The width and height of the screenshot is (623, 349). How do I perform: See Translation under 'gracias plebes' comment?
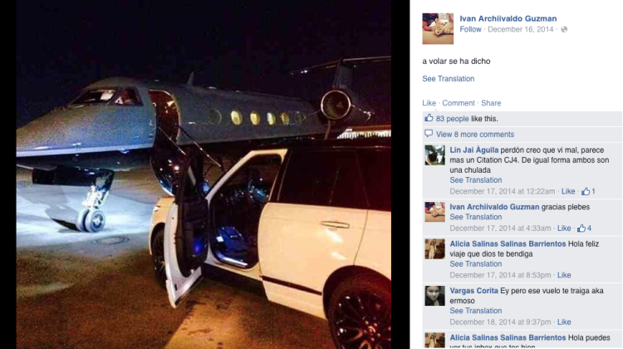(x=476, y=217)
